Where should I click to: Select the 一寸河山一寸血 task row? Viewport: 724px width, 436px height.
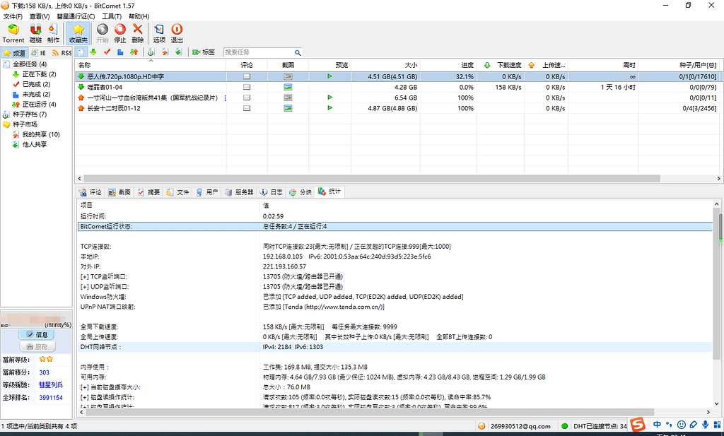click(x=397, y=98)
